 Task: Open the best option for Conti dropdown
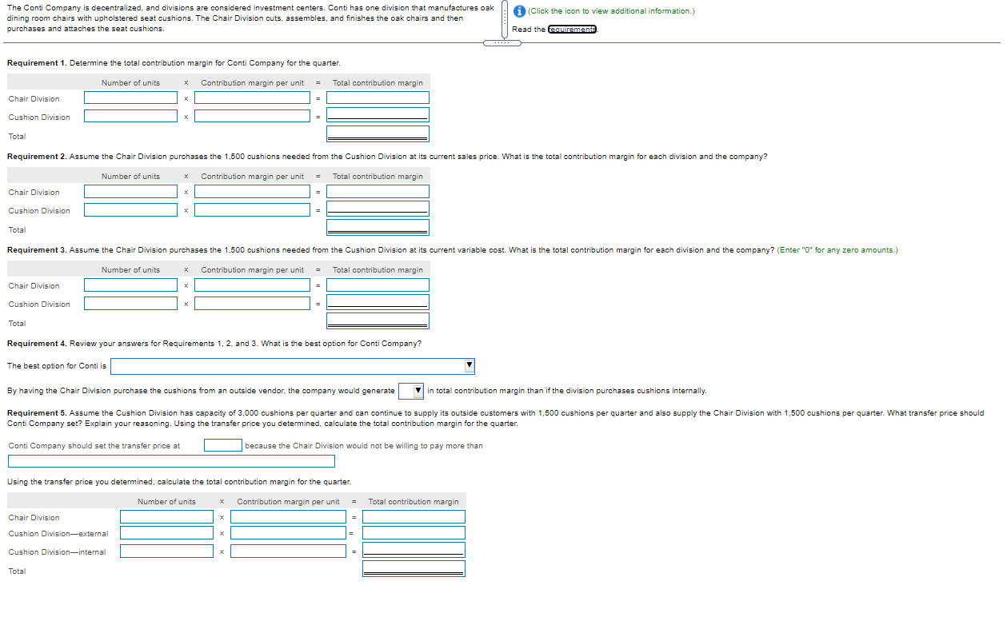[293, 366]
